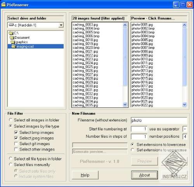Open the drive selection dropdown arrow
Image resolution: width=194 pixels, height=187 pixels.
pos(61,25)
